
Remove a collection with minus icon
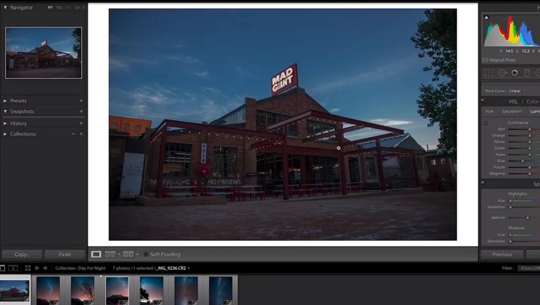[73, 134]
